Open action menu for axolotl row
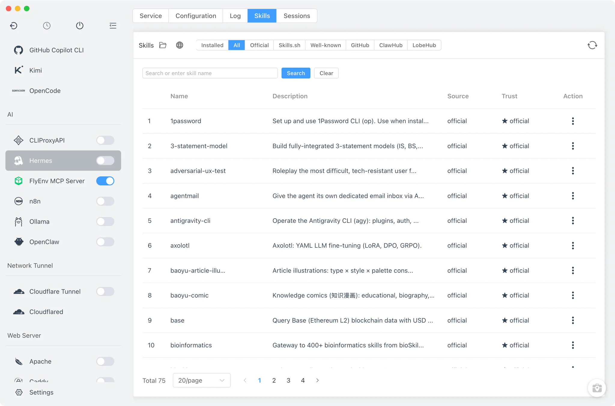Viewport: 615px width, 406px height. [573, 246]
